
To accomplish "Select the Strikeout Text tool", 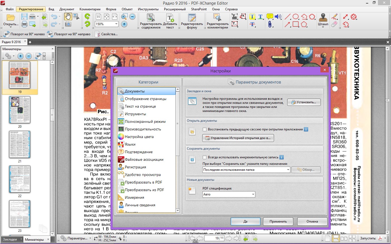I will tap(252, 24).
